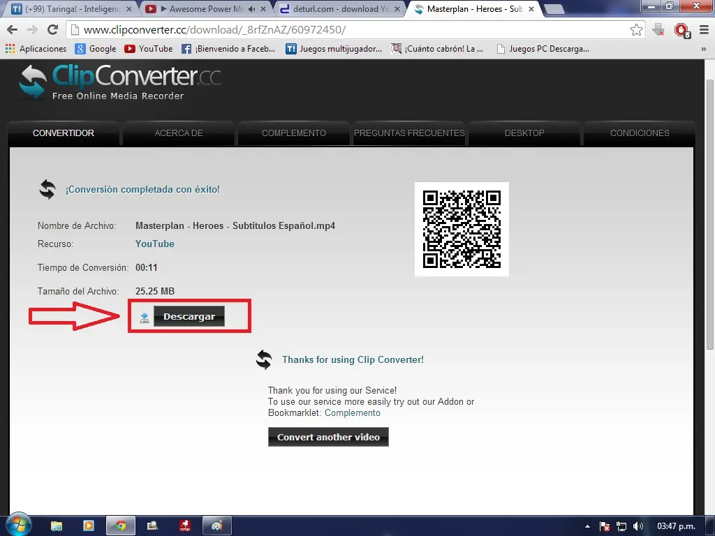Go to the DESKTOP tab

point(524,133)
